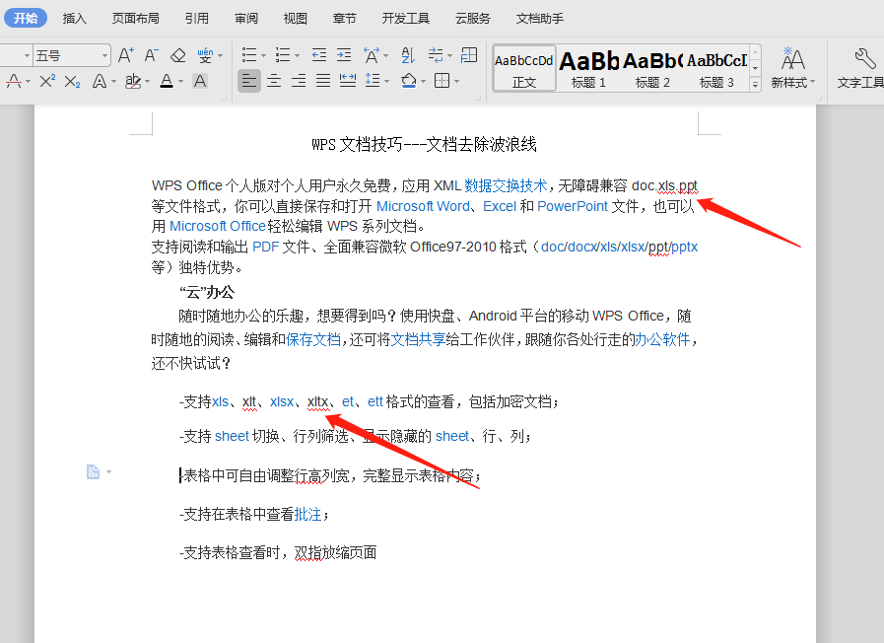
Task: Toggle character shading A button
Action: tap(200, 81)
